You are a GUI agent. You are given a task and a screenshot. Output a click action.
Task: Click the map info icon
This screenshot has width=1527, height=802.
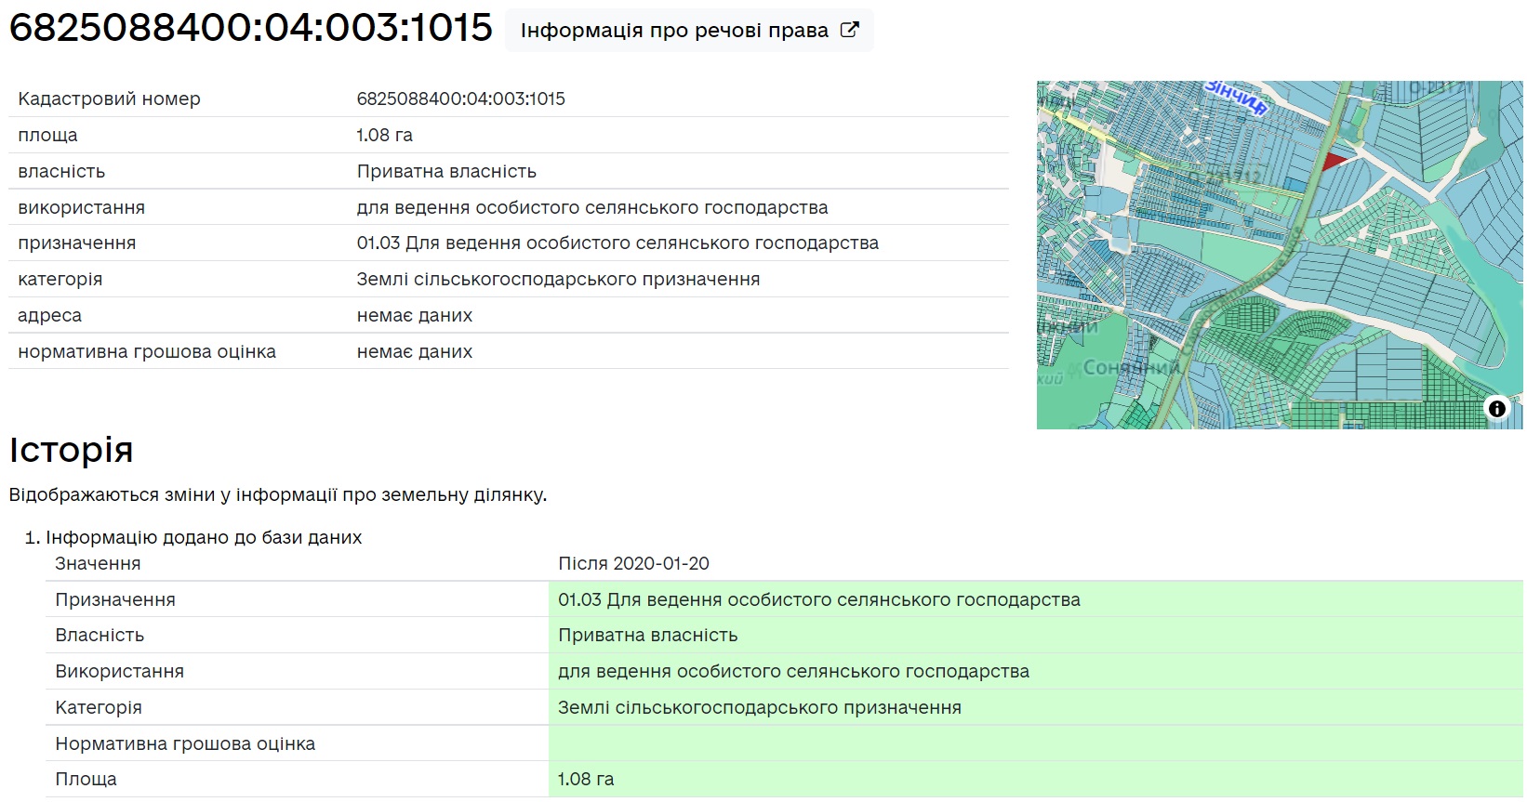pyautogui.click(x=1496, y=409)
